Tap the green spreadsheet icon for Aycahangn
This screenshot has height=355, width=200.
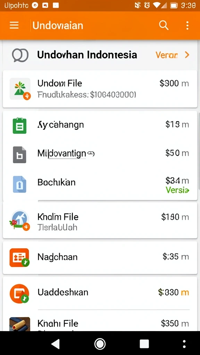pyautogui.click(x=19, y=125)
